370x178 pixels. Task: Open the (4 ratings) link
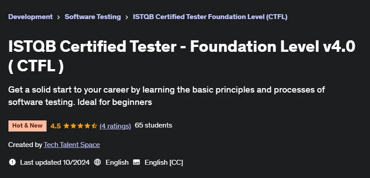(115, 126)
